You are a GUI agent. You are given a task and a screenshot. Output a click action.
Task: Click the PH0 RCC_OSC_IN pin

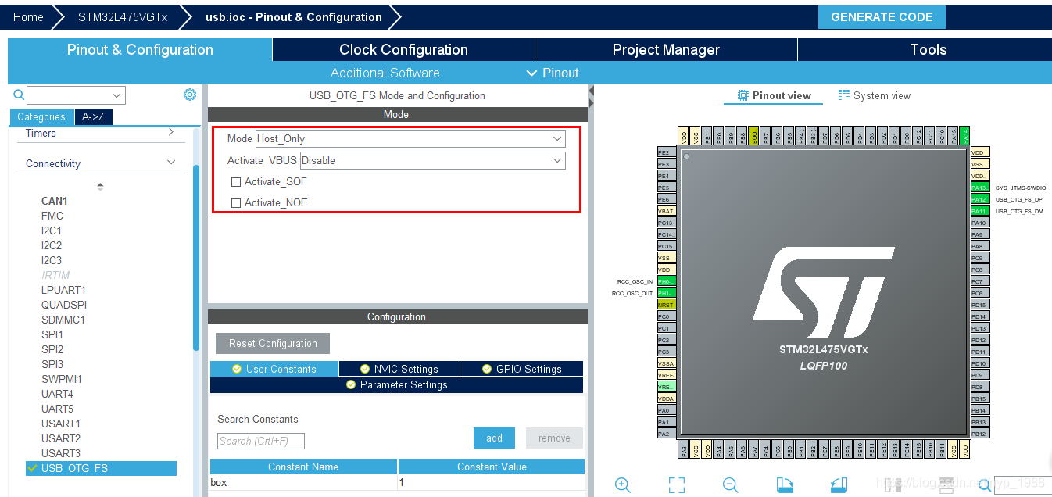(666, 281)
